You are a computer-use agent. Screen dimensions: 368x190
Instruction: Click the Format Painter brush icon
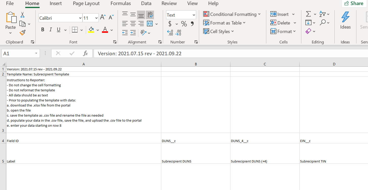click(22, 32)
